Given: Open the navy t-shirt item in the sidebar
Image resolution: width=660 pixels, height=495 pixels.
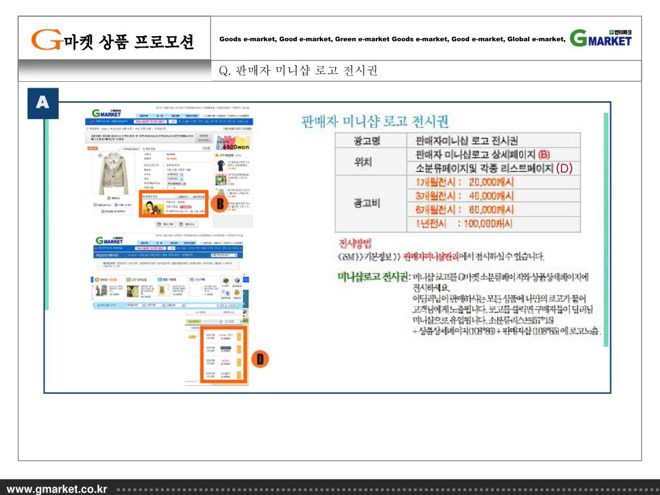Looking at the screenshot, I should click(x=220, y=166).
